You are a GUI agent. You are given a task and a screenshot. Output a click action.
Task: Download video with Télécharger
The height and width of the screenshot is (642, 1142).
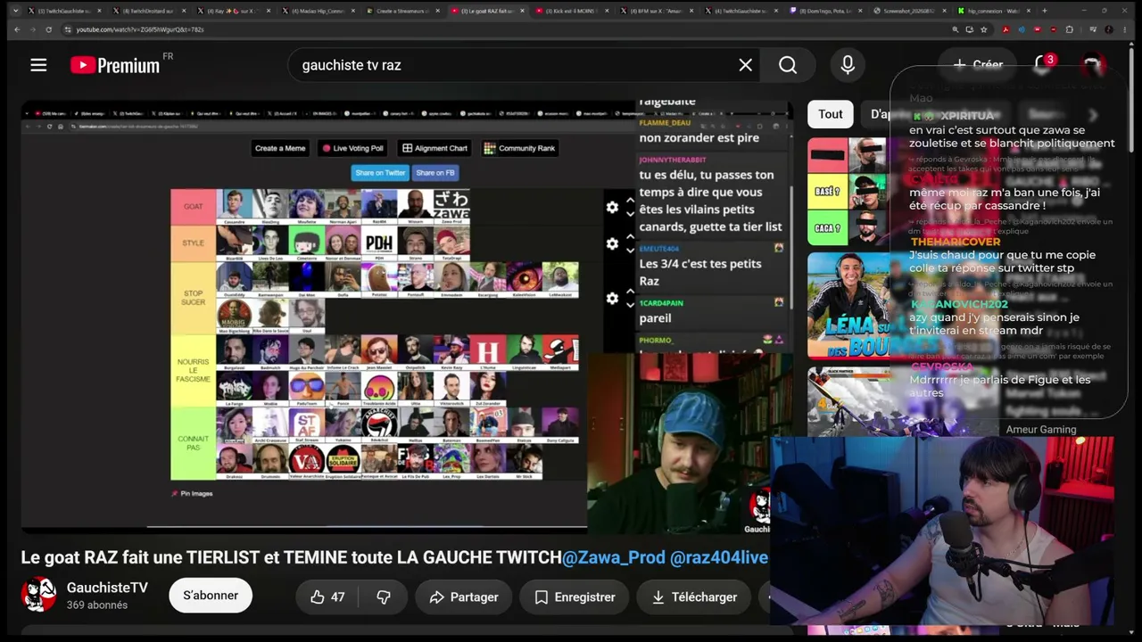tap(692, 597)
